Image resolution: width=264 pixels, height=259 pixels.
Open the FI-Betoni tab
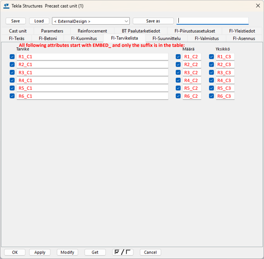(48, 38)
